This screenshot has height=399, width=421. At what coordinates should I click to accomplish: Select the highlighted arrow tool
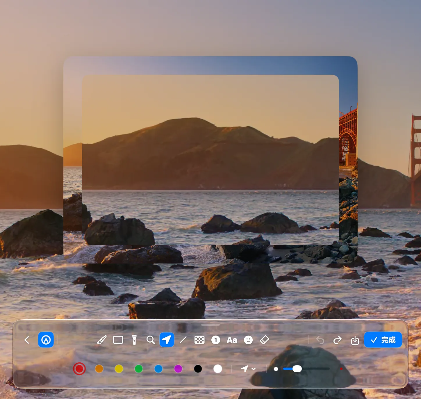(167, 340)
